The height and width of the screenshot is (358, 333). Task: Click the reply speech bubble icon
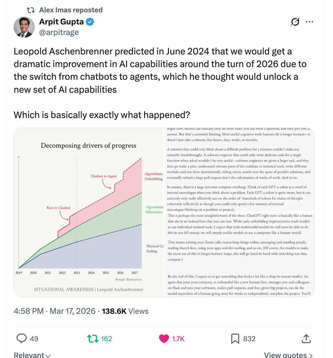click(x=22, y=339)
